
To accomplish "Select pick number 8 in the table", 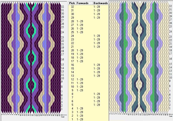I will (x=72, y=94).
